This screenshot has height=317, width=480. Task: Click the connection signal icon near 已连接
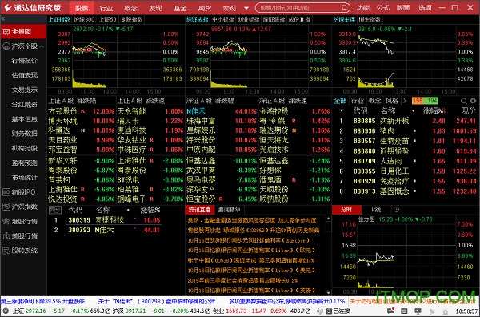[320, 311]
